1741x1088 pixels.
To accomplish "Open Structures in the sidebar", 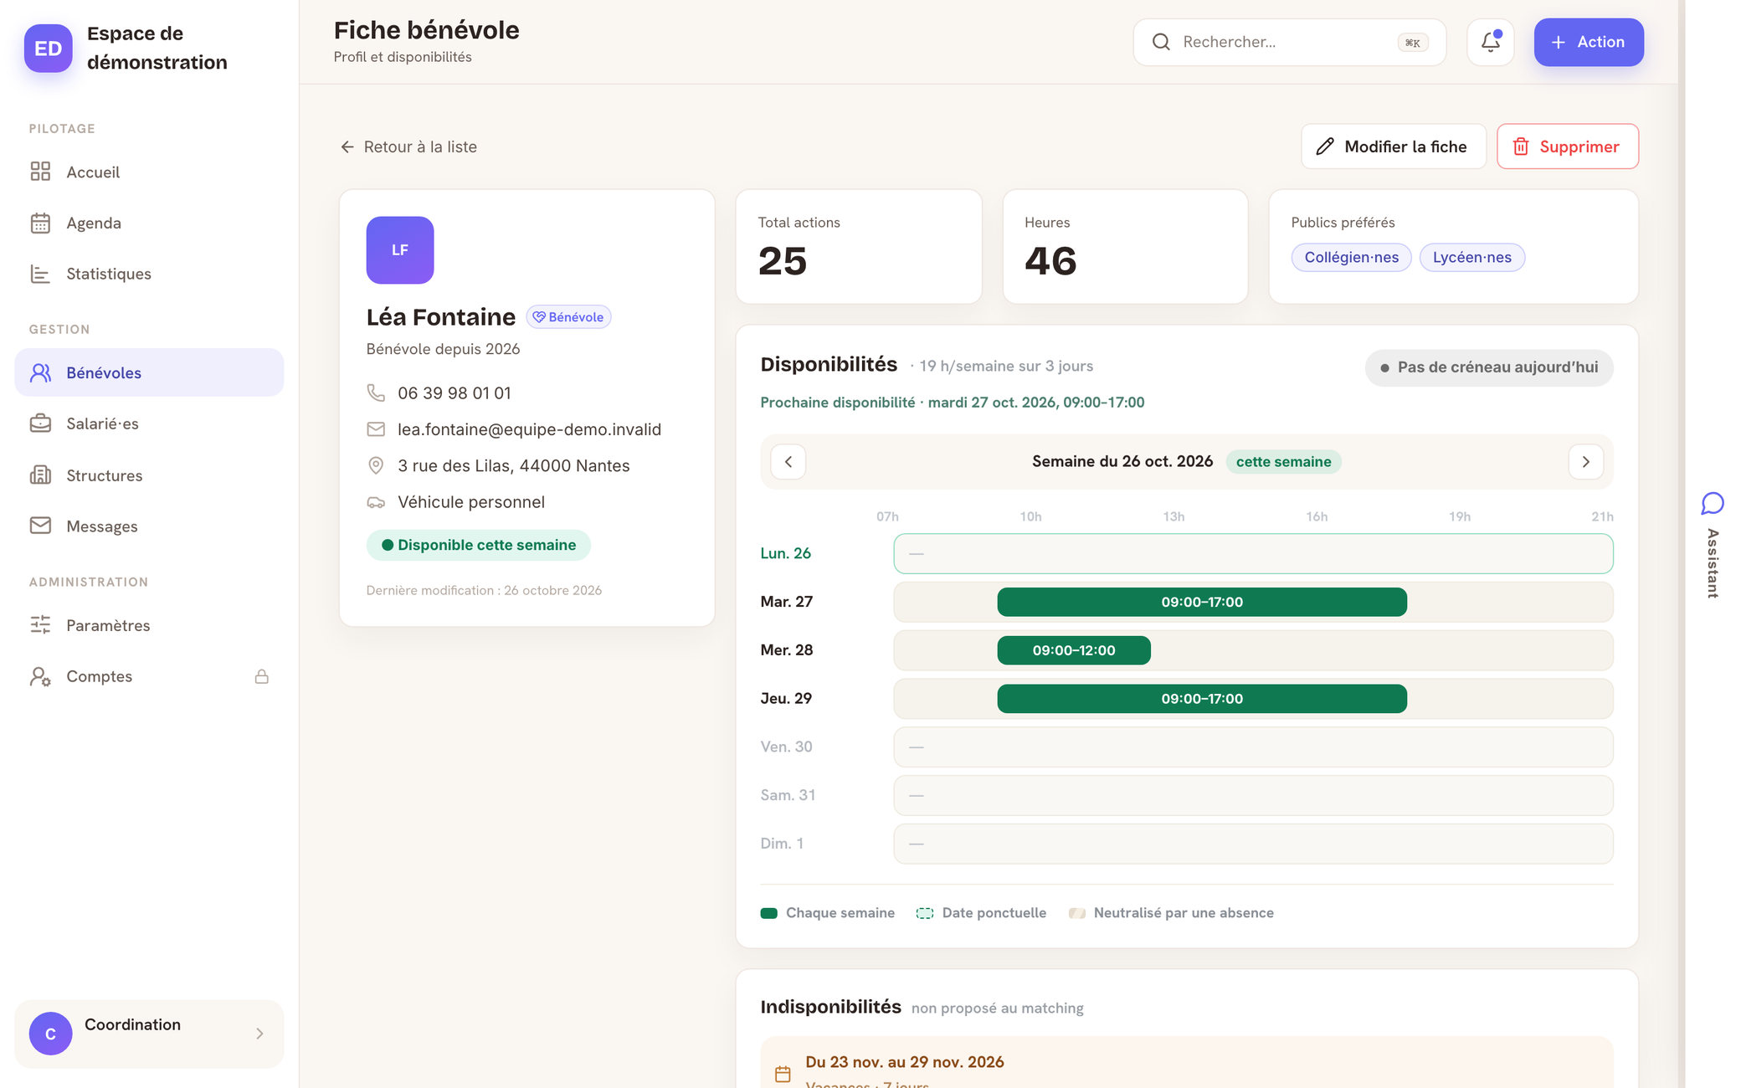I will click(x=149, y=475).
